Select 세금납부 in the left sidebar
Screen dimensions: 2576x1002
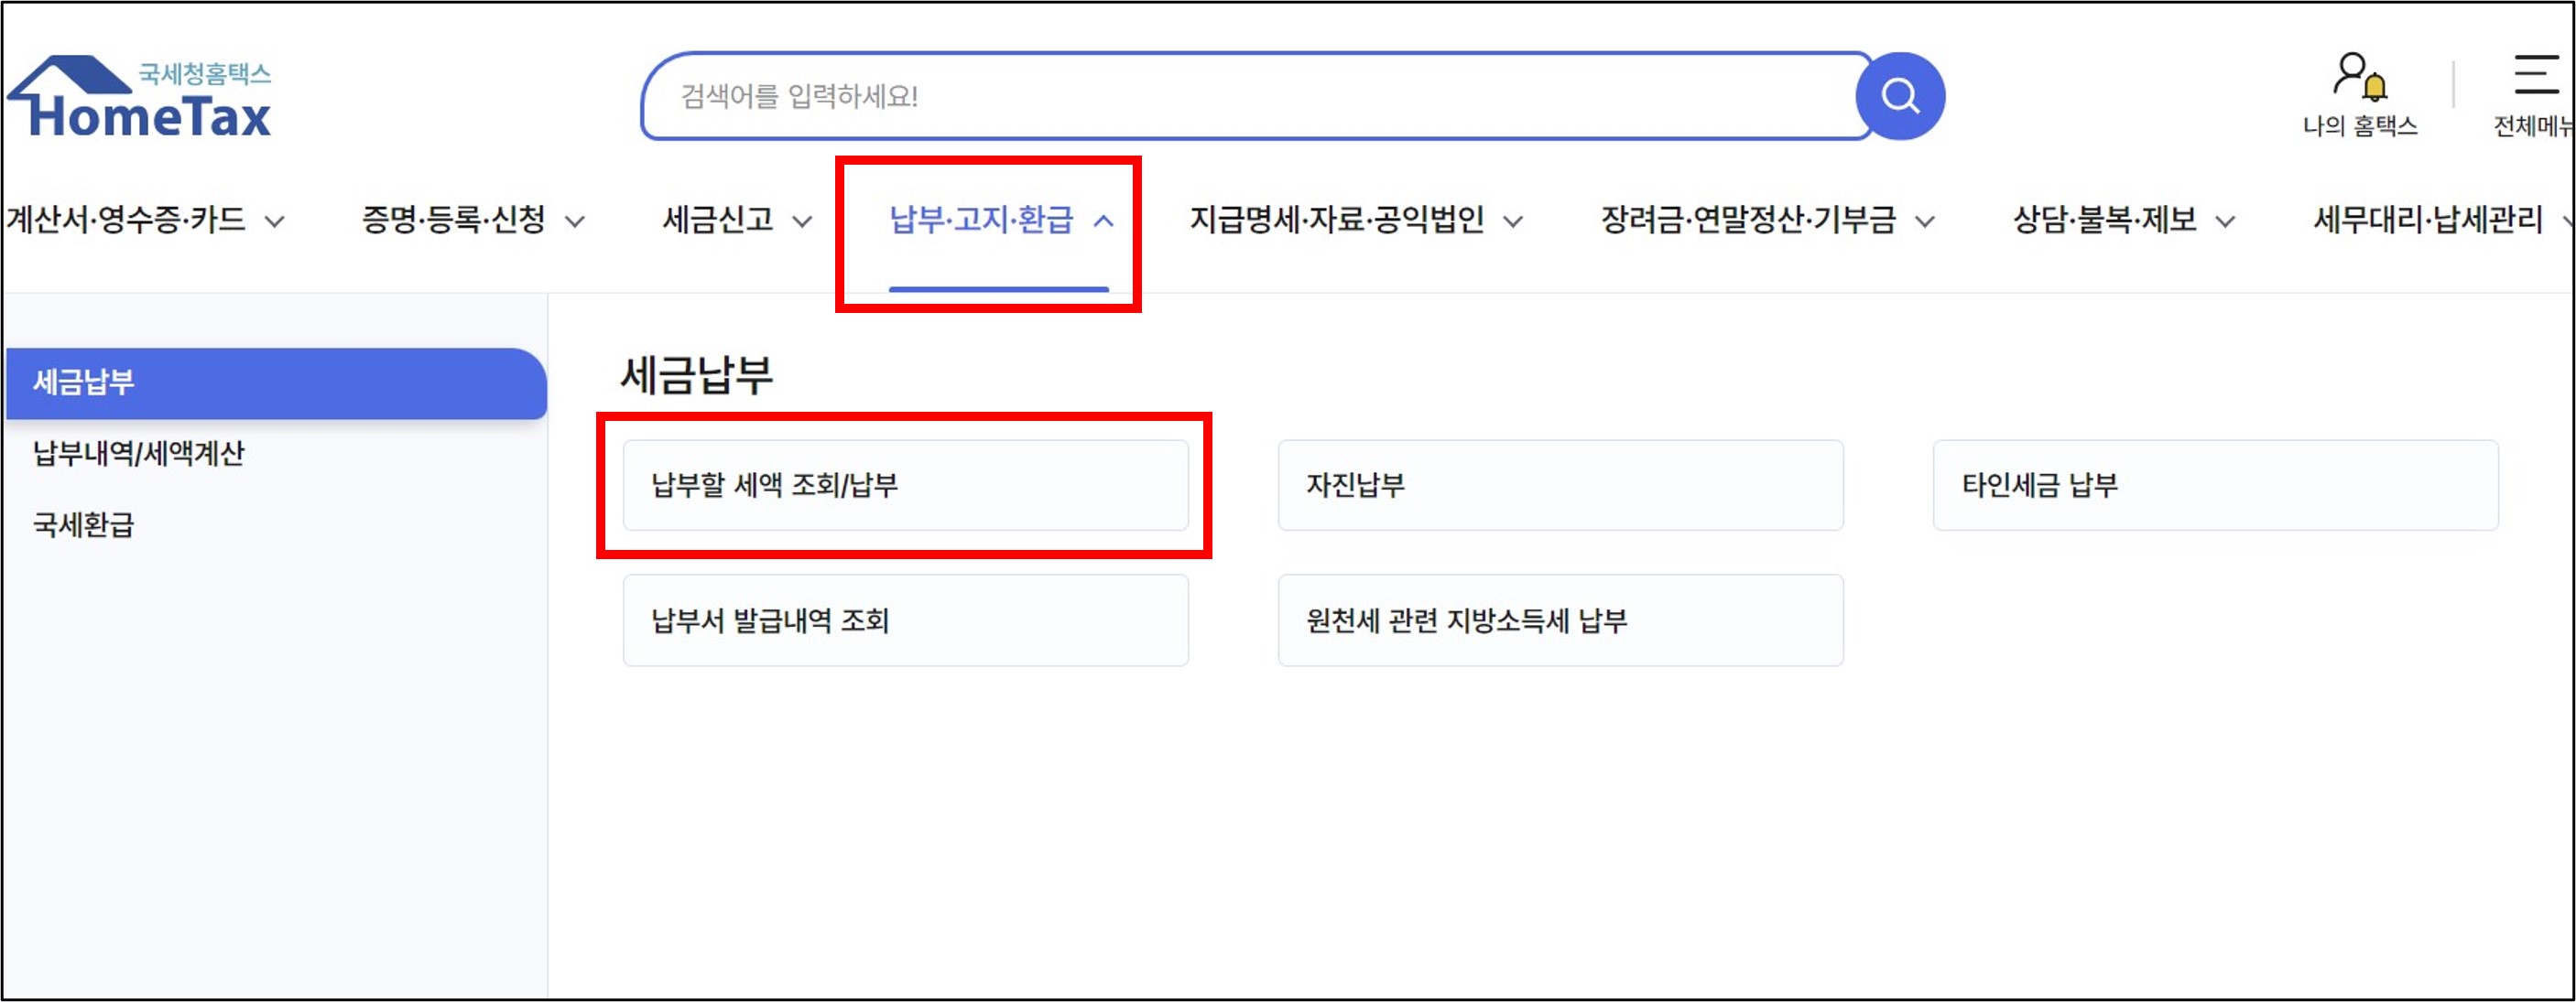[276, 382]
